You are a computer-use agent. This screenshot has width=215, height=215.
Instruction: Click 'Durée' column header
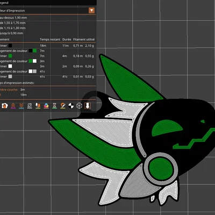(x=67, y=39)
